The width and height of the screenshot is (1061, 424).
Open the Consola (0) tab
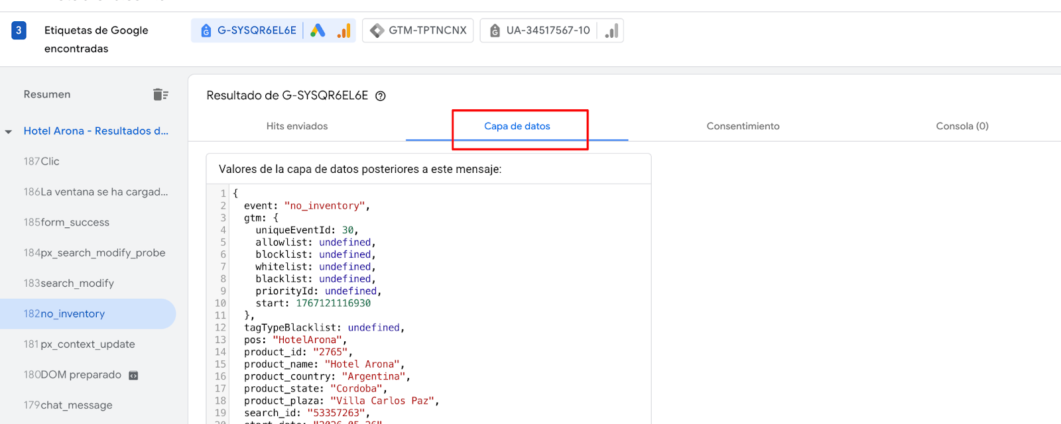click(x=962, y=127)
